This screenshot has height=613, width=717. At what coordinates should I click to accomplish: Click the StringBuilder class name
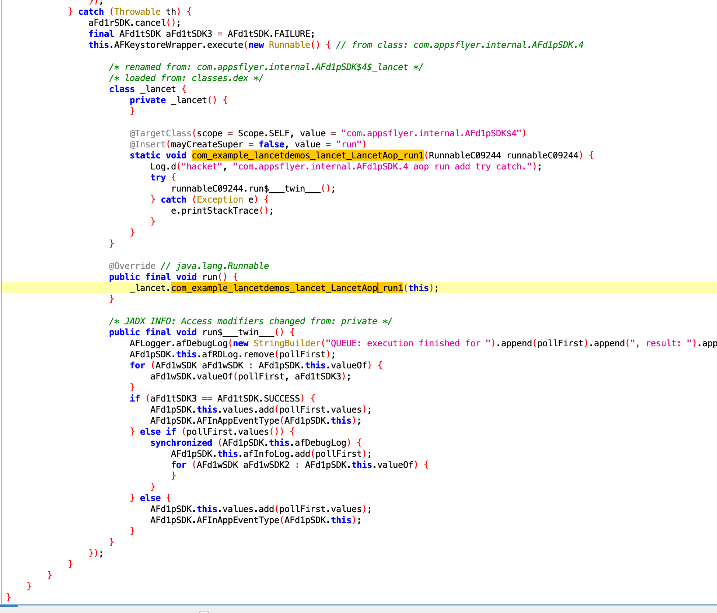pos(287,343)
